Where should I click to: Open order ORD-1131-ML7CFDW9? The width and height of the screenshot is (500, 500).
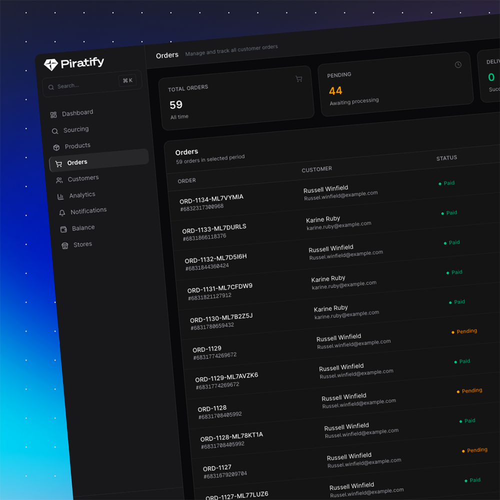point(220,288)
